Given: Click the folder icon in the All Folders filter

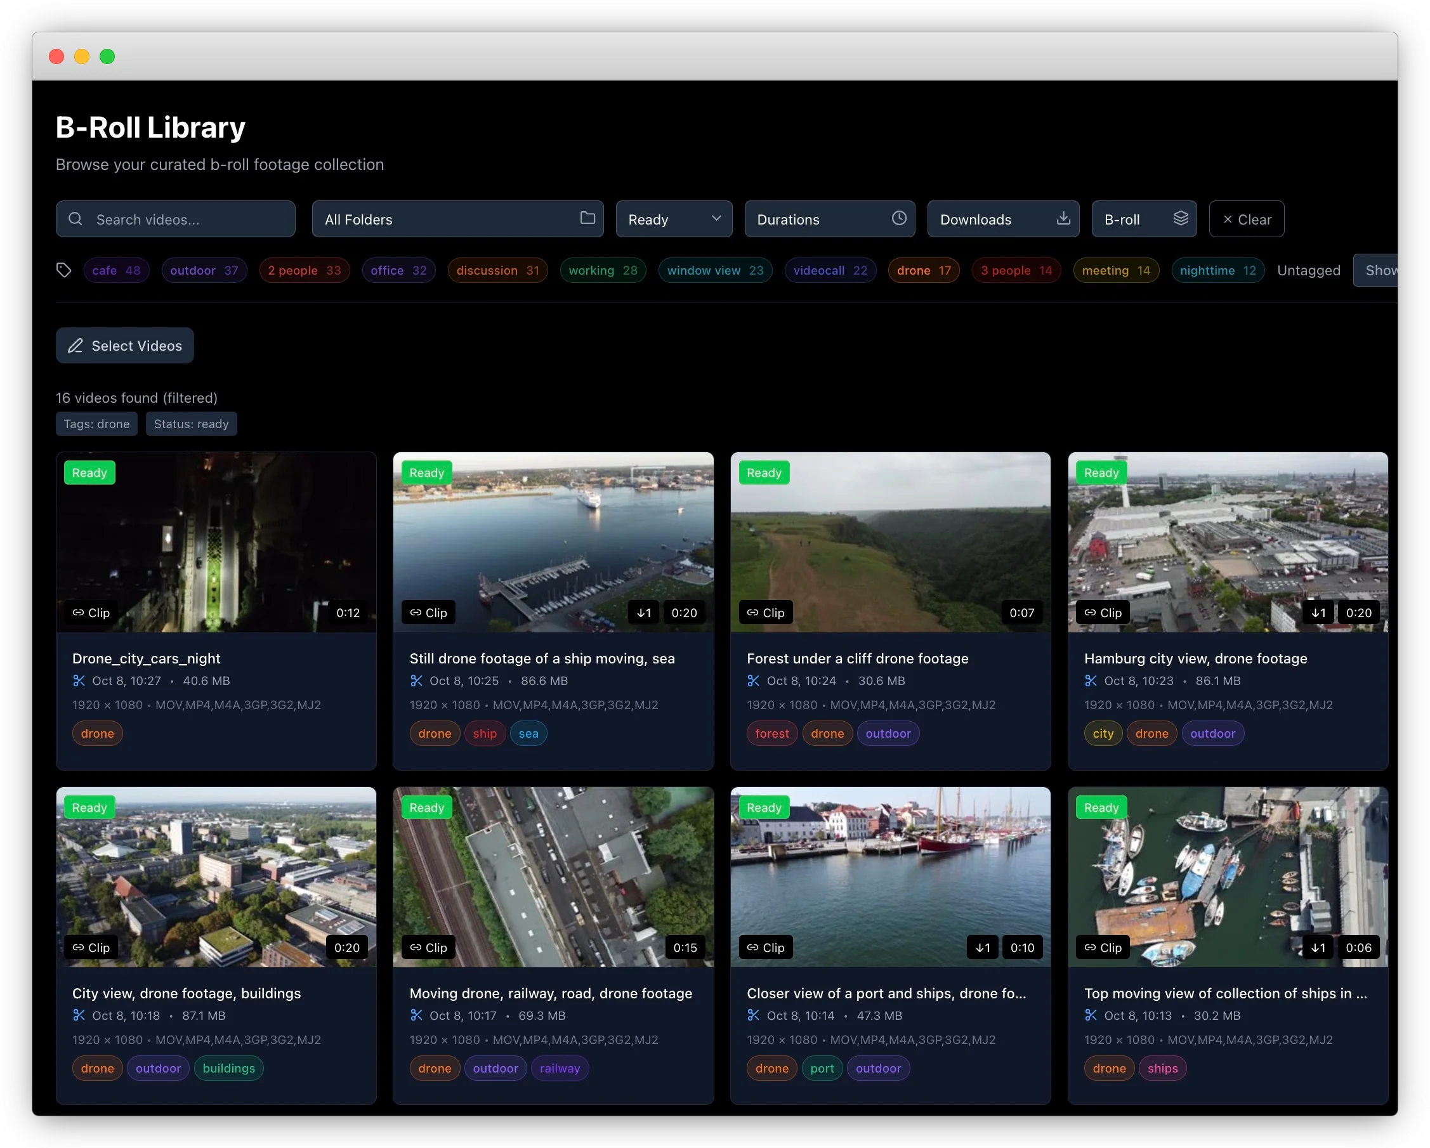Looking at the screenshot, I should [x=587, y=218].
